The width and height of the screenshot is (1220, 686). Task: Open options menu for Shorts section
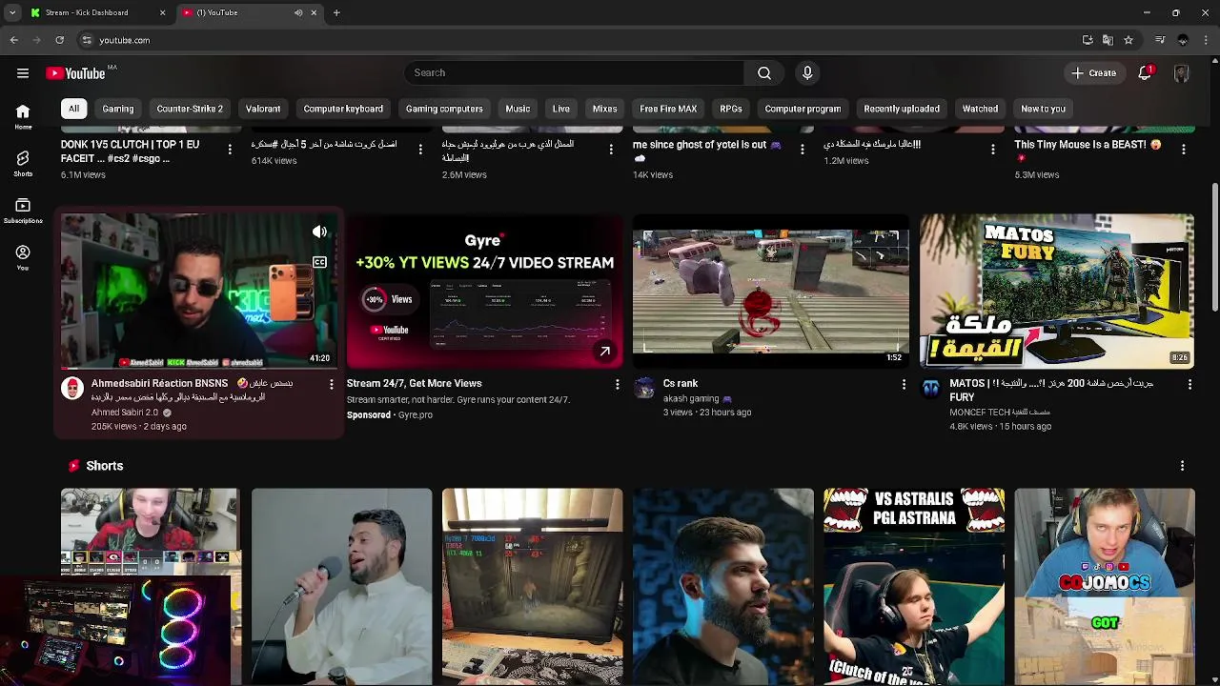(1182, 466)
